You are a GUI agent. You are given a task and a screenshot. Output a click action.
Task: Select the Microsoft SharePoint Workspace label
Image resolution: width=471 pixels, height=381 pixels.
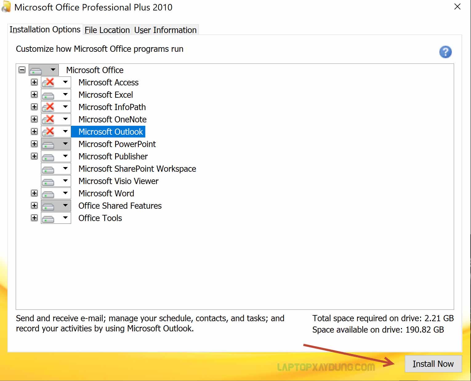coord(137,169)
